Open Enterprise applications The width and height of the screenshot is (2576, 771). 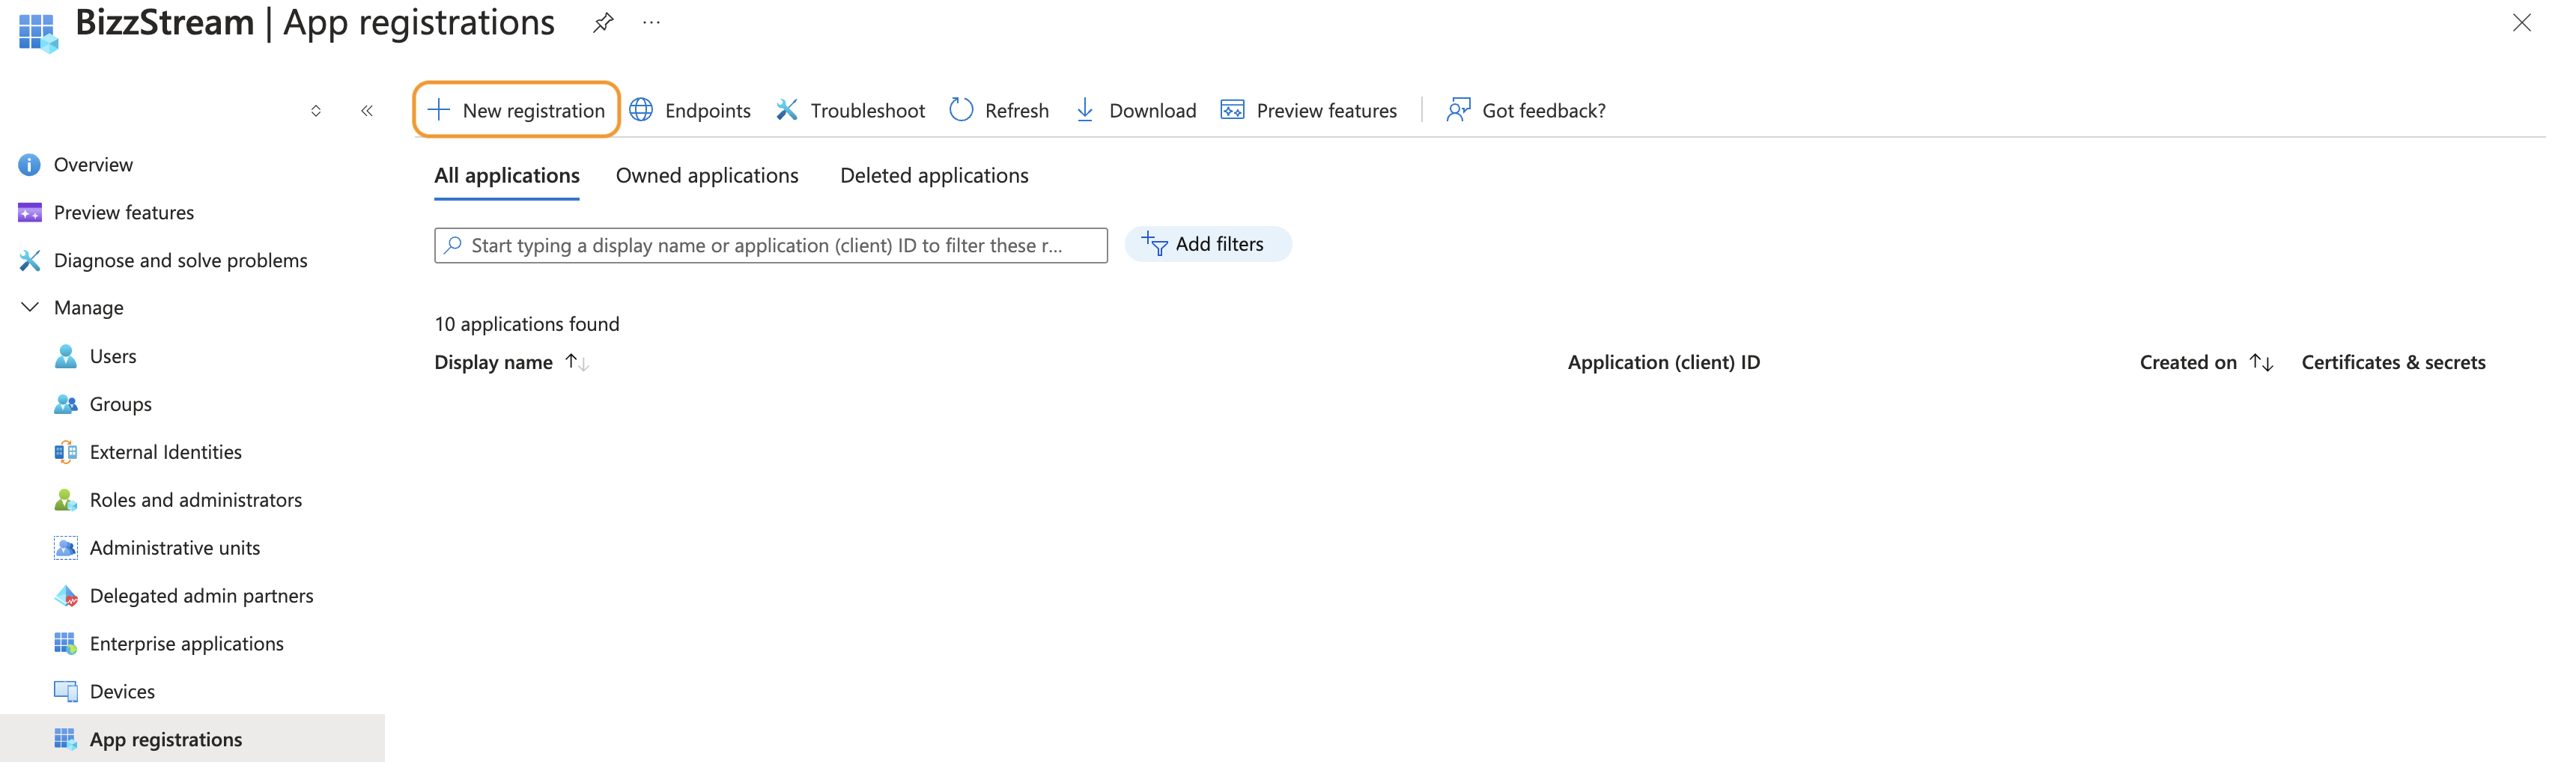pos(186,645)
